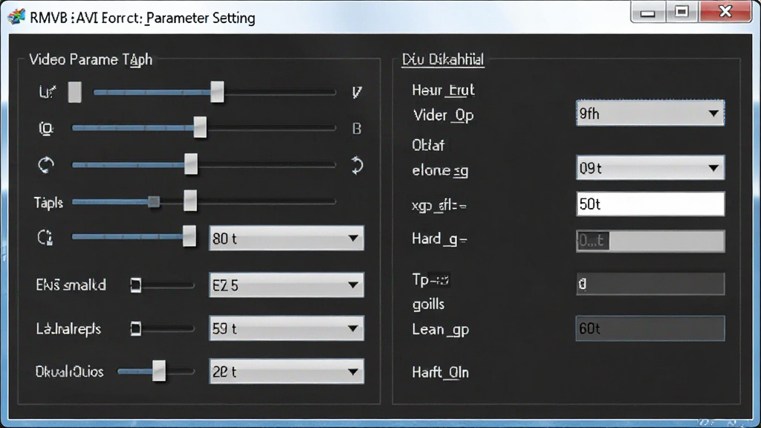The height and width of the screenshot is (428, 761).
Task: Click the B icon right of the second slider
Action: point(357,129)
